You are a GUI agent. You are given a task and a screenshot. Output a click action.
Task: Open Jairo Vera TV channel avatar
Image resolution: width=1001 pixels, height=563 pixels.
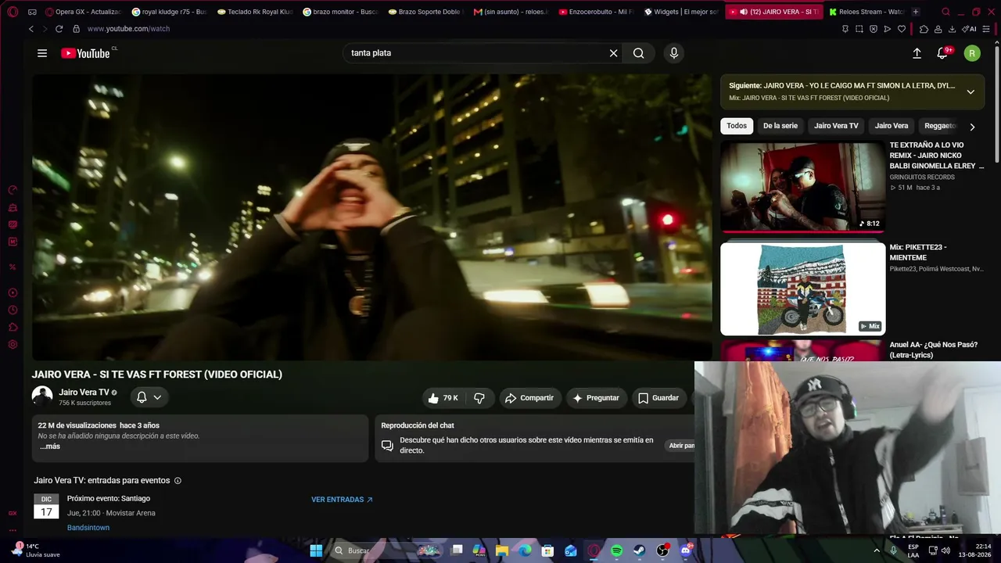(42, 396)
